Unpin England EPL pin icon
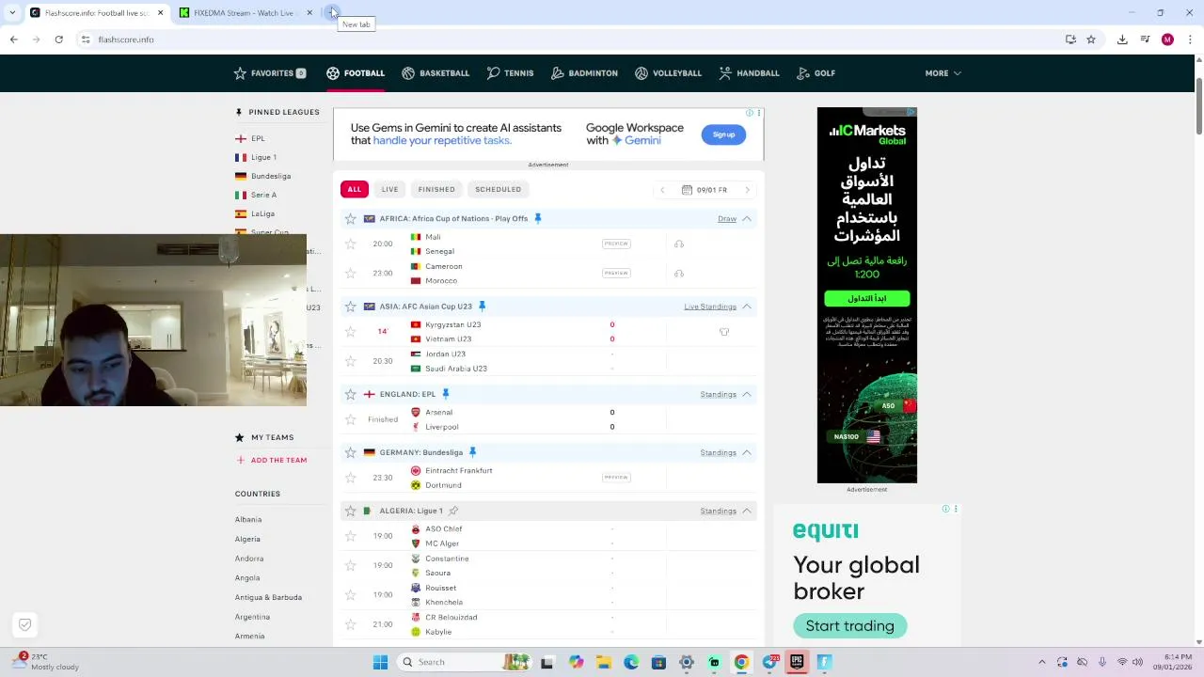Image resolution: width=1204 pixels, height=677 pixels. point(446,394)
